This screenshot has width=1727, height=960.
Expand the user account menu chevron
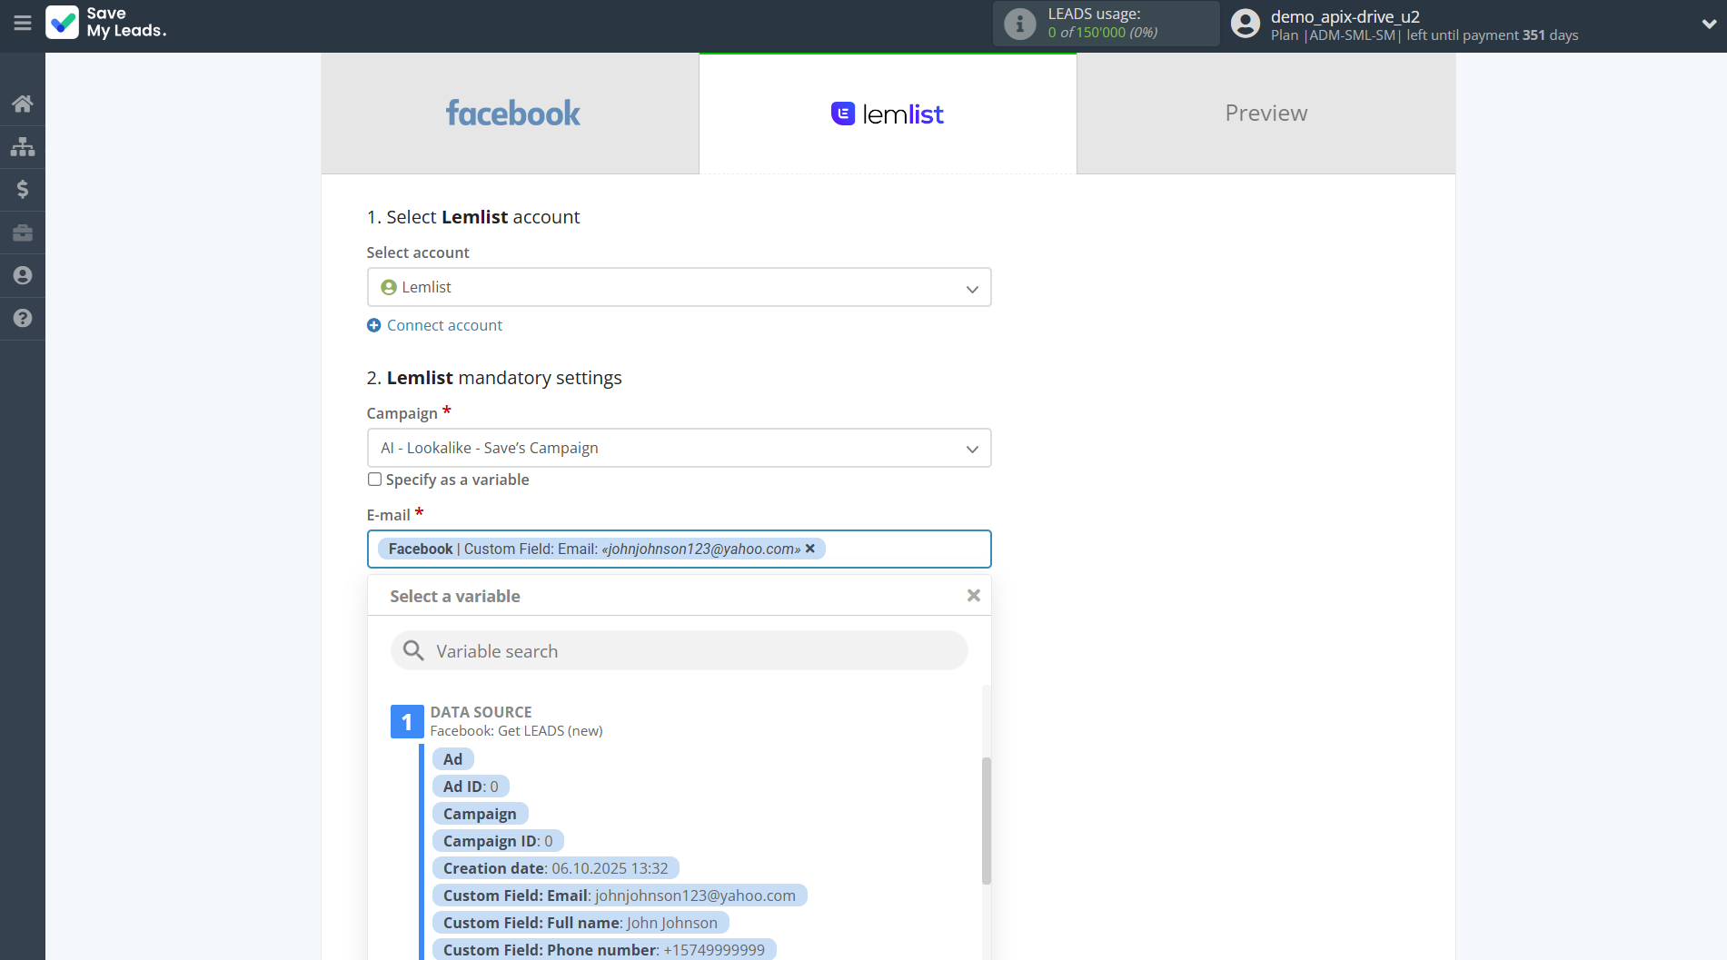point(1708,25)
